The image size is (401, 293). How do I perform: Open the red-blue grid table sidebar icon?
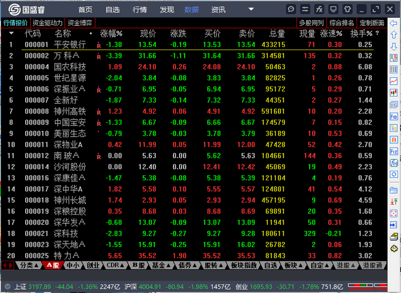[394, 70]
